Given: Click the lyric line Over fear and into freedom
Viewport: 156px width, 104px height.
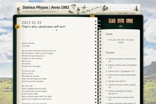Looking at the screenshot, I should tap(33, 81).
